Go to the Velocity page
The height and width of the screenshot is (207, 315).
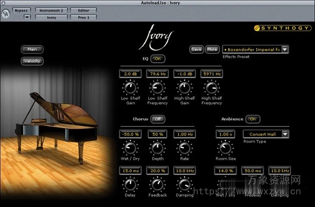coord(32,61)
